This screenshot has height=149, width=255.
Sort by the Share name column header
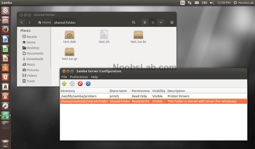(120, 91)
